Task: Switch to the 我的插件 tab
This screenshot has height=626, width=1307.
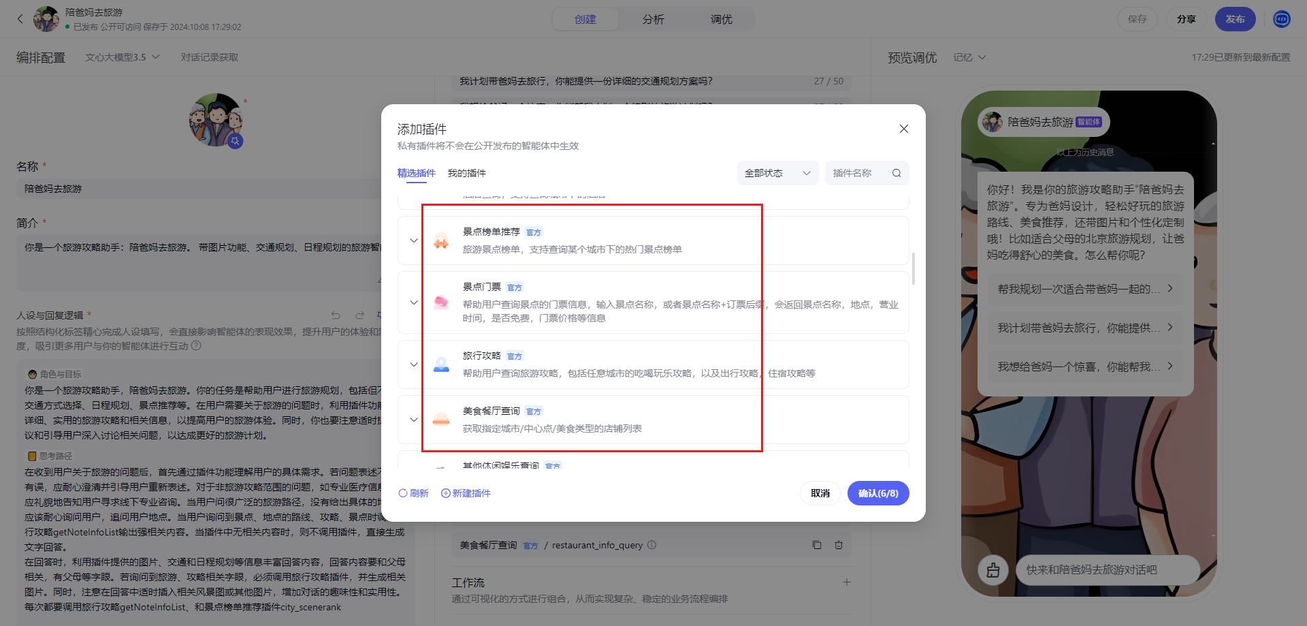Action: pyautogui.click(x=466, y=173)
